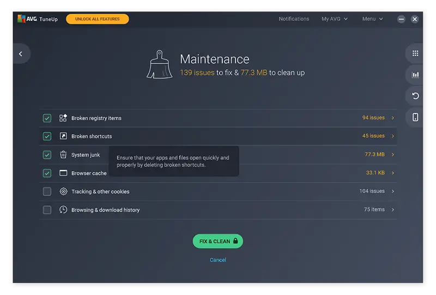Uncheck Broken shortcuts checkbox
436x295 pixels.
click(x=47, y=136)
